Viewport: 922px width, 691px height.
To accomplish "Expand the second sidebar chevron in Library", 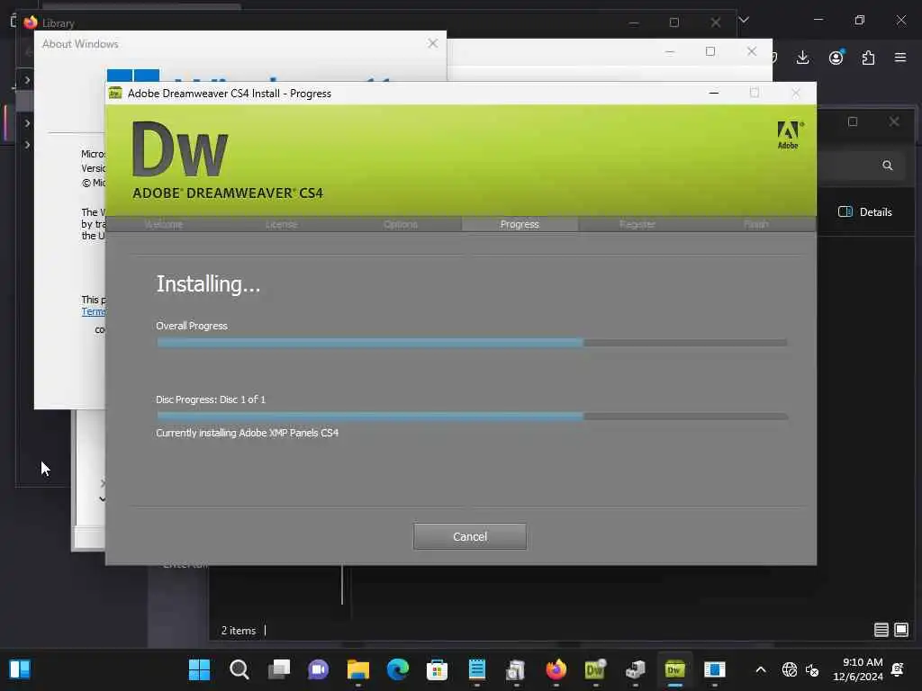I will [27, 123].
